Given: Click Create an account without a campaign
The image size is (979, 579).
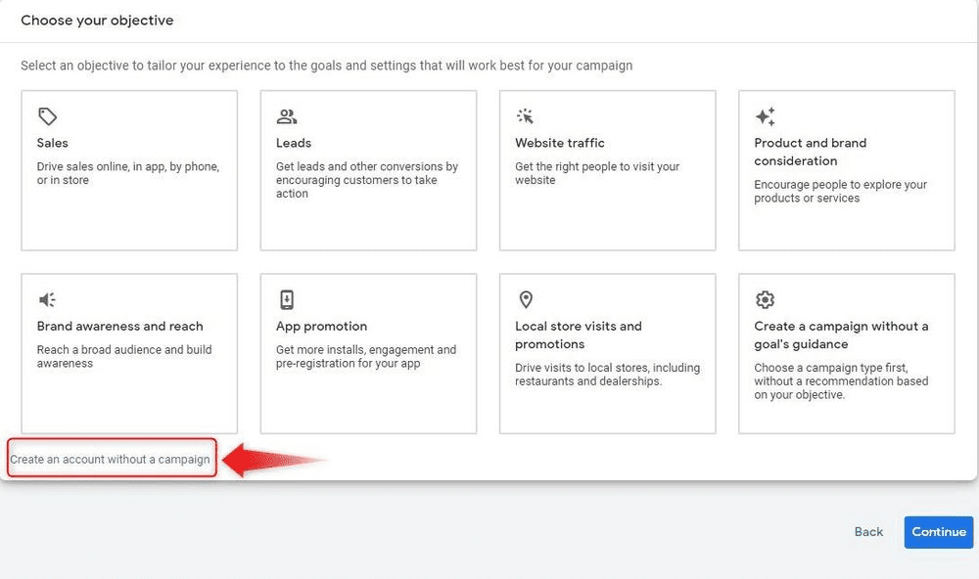Looking at the screenshot, I should 110,460.
